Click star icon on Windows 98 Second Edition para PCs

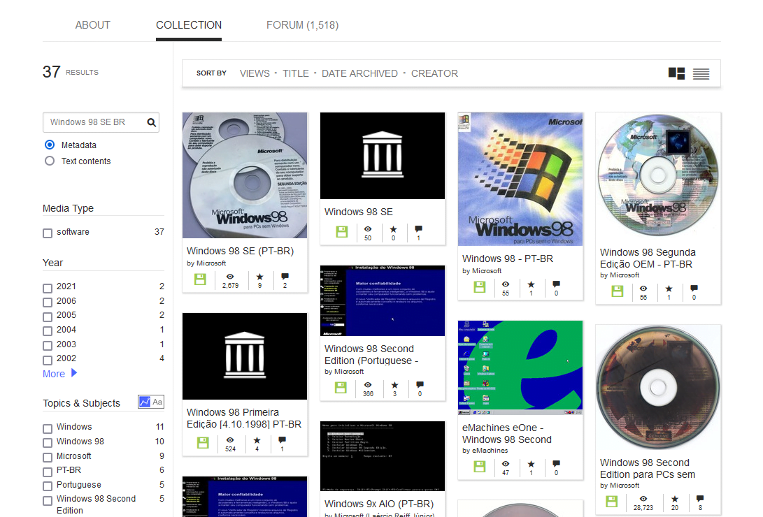[674, 499]
